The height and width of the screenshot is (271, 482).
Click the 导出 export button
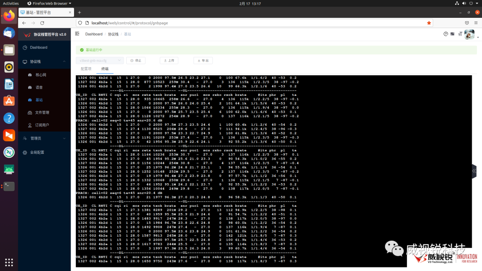[x=203, y=61]
